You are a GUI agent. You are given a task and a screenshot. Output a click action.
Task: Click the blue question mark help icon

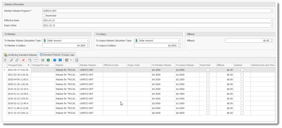pos(55,60)
